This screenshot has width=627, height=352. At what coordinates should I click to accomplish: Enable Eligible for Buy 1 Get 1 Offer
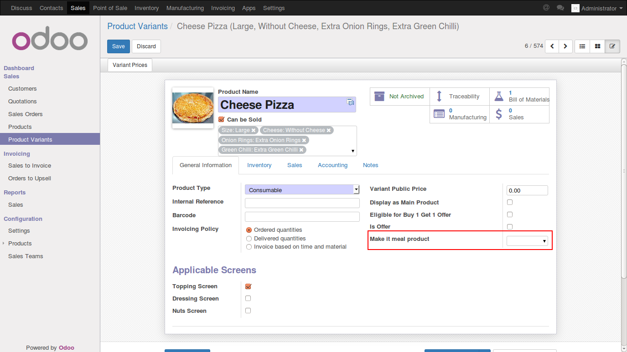tap(510, 214)
